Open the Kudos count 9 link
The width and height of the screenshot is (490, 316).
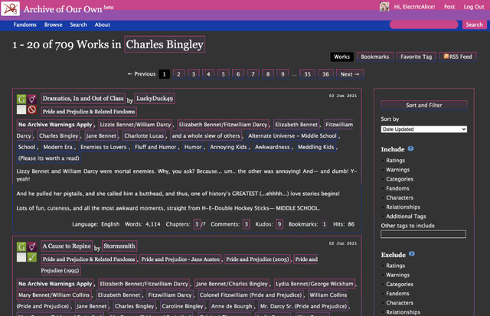(279, 224)
